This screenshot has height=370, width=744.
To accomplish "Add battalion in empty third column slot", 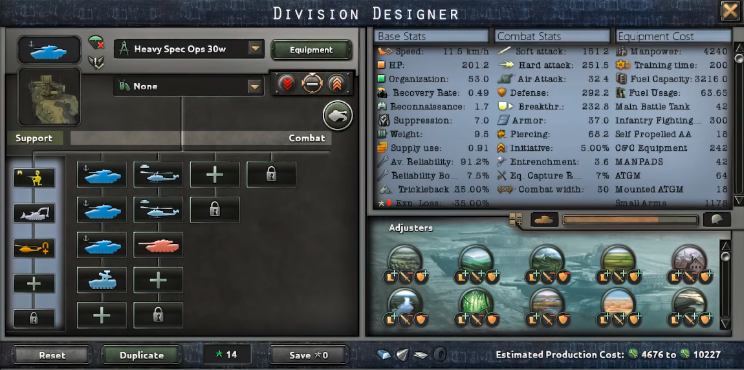I will click(x=215, y=175).
